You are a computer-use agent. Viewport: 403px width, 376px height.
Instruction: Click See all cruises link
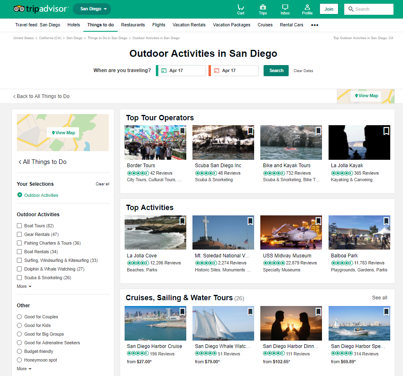tap(380, 297)
